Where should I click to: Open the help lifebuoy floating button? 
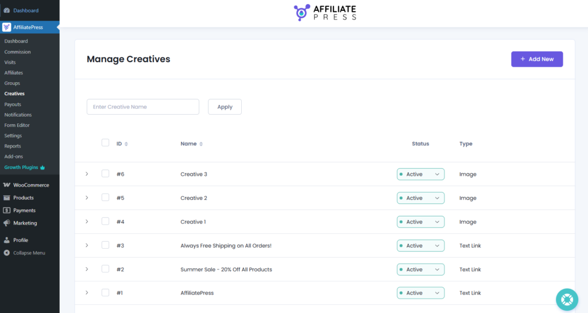point(567,300)
